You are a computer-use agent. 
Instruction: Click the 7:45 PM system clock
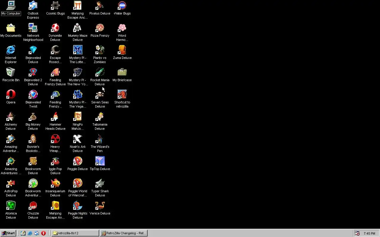tap(369, 233)
